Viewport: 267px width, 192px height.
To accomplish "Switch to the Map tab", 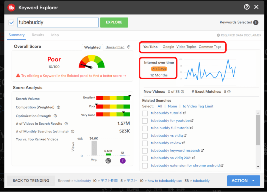I will [x=55, y=35].
